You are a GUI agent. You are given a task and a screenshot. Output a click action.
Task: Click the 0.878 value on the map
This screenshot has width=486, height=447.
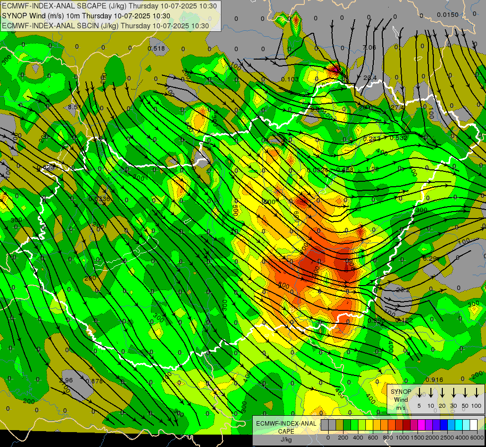(x=94, y=381)
